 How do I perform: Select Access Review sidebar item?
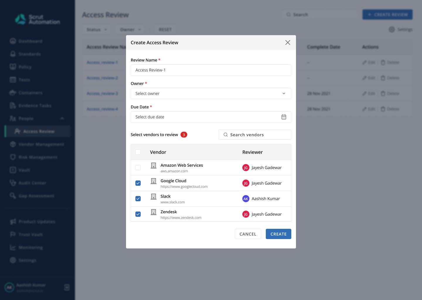tap(38, 132)
